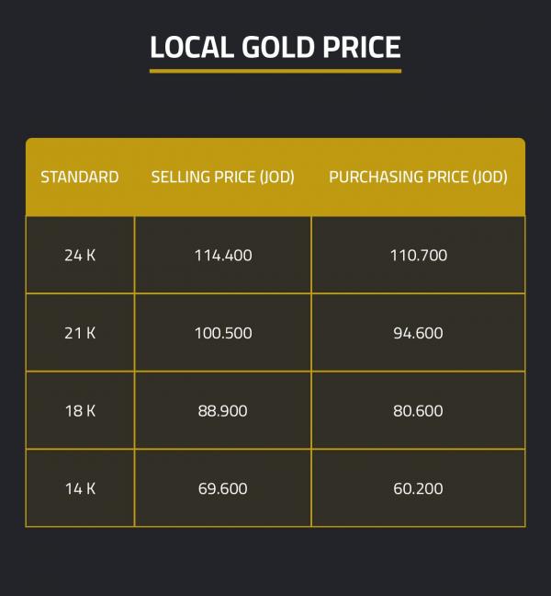
Task: Click the 100.500 selling price value
Action: point(223,333)
